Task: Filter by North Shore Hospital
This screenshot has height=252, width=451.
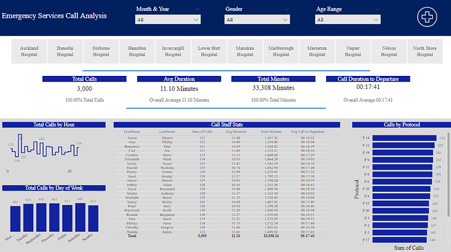Action: point(425,51)
